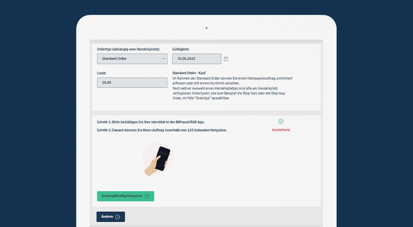Screen dimensions: 413x227
Task: Click the Limit field showing 10,00
Action: 132,83
